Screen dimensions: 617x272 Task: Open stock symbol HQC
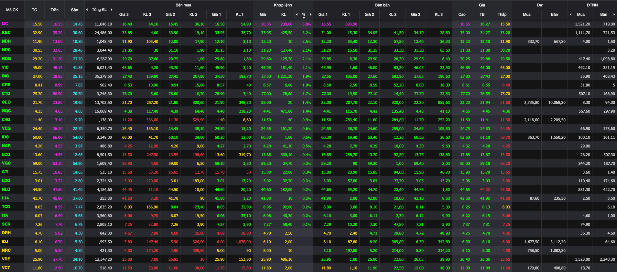point(6,111)
